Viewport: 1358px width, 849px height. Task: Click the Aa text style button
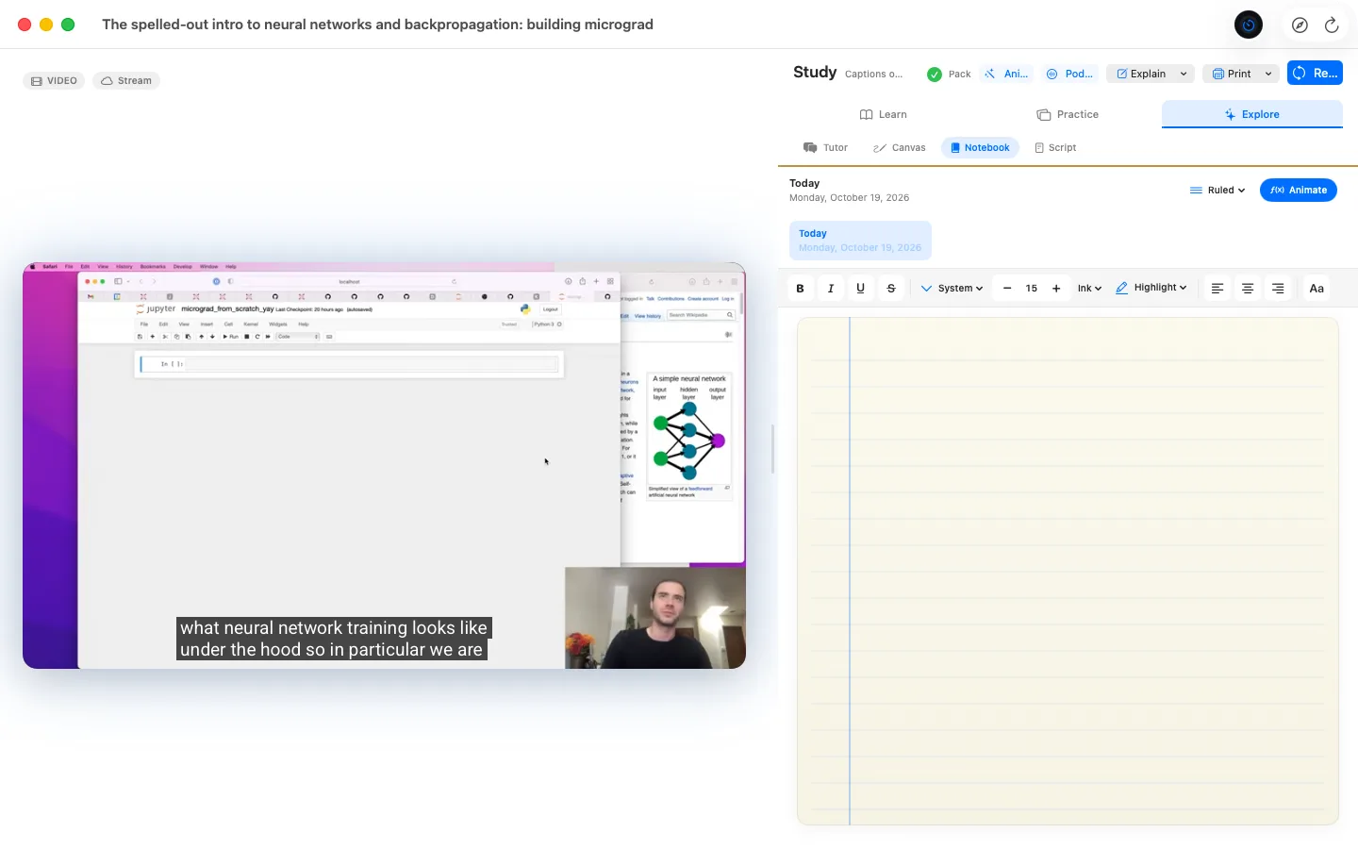pyautogui.click(x=1317, y=289)
